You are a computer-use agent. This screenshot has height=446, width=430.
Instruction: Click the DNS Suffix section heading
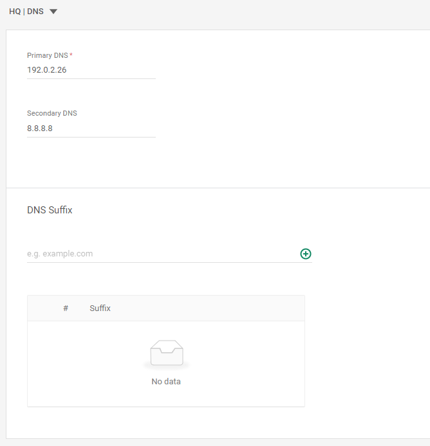tap(50, 210)
